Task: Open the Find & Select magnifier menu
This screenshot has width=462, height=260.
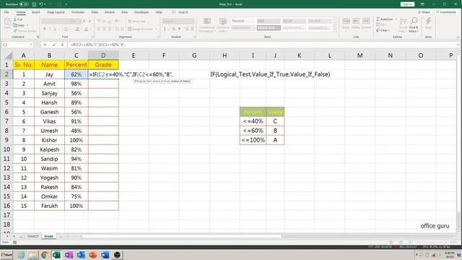Action: (414, 25)
